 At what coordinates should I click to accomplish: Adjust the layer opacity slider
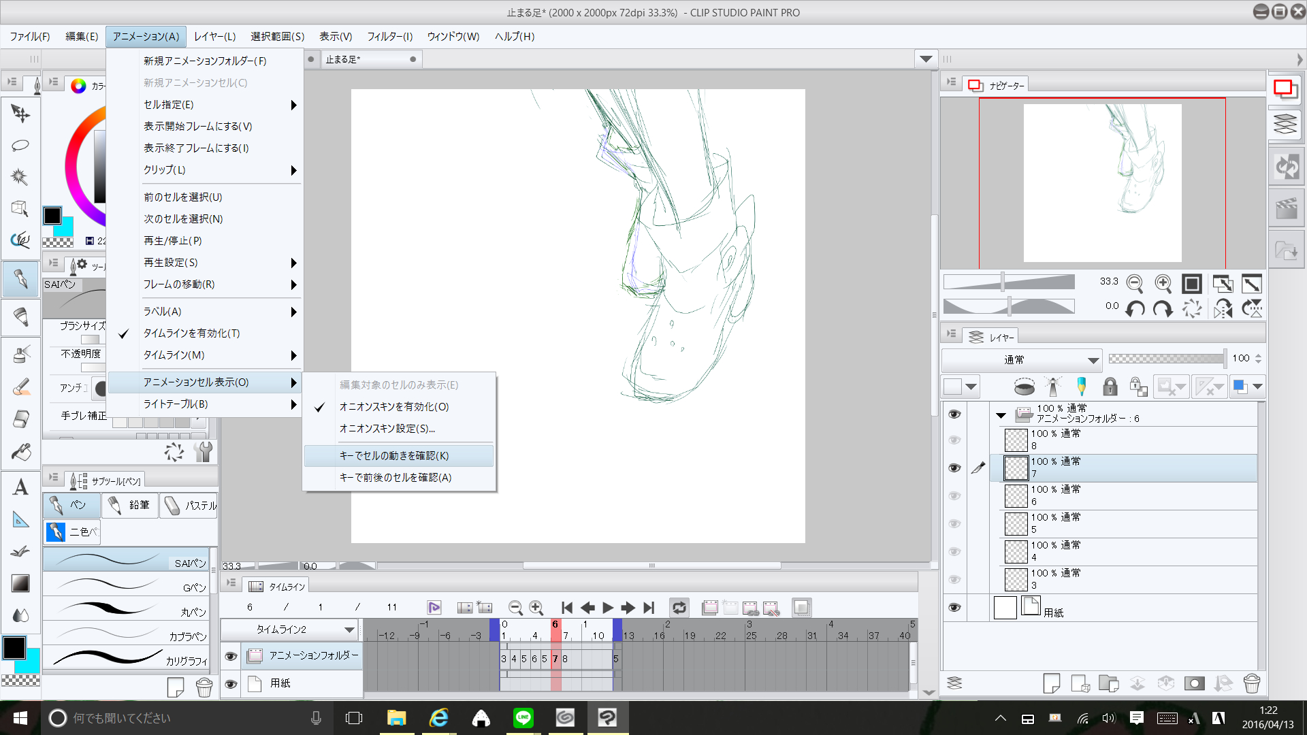tap(1166, 359)
